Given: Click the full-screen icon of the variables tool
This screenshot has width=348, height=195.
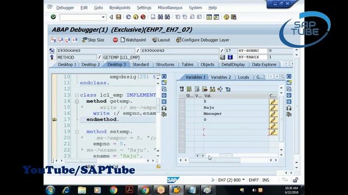Looking at the screenshot, I should [289, 95].
